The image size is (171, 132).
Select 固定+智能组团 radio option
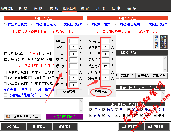pos(117,24)
